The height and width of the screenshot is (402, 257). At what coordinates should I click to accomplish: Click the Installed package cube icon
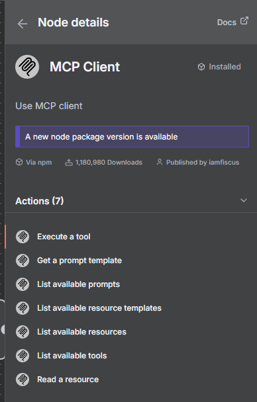[201, 67]
